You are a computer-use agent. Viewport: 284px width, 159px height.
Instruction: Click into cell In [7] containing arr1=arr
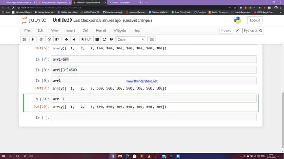point(154,59)
